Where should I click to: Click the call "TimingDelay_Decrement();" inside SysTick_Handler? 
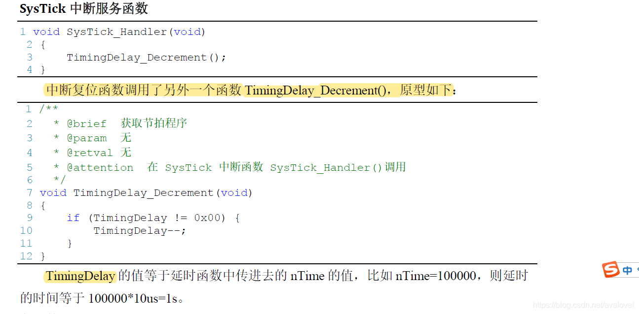coord(147,58)
